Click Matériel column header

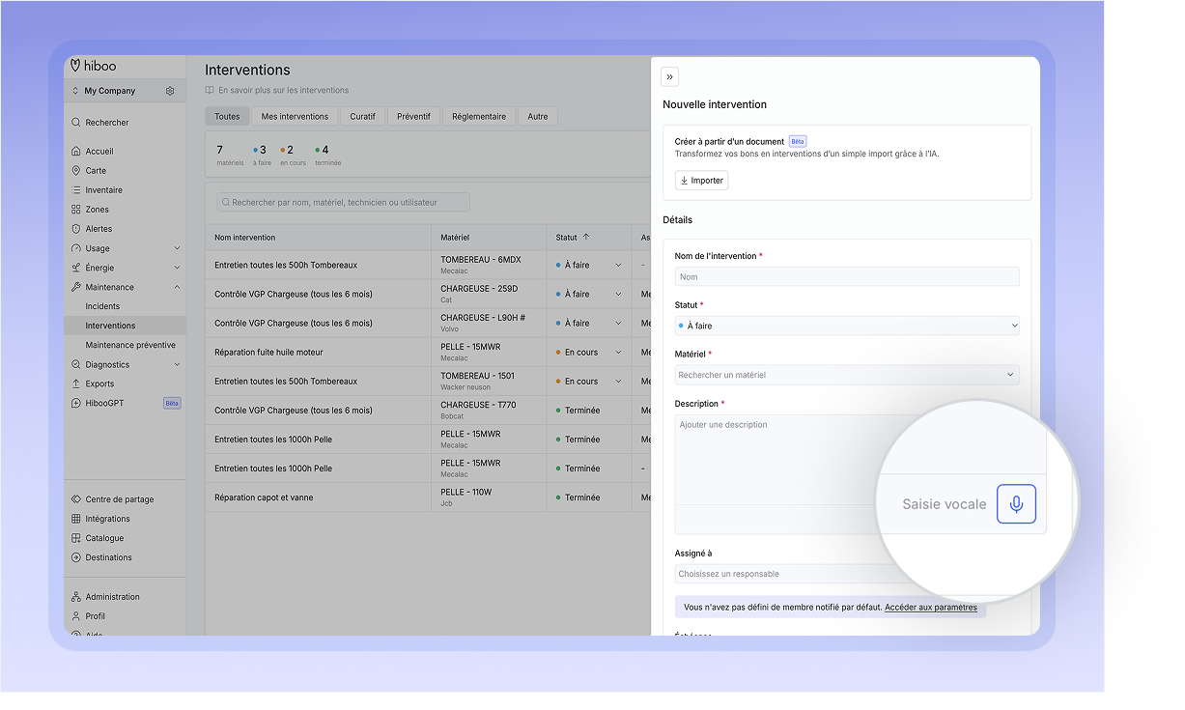coord(455,238)
